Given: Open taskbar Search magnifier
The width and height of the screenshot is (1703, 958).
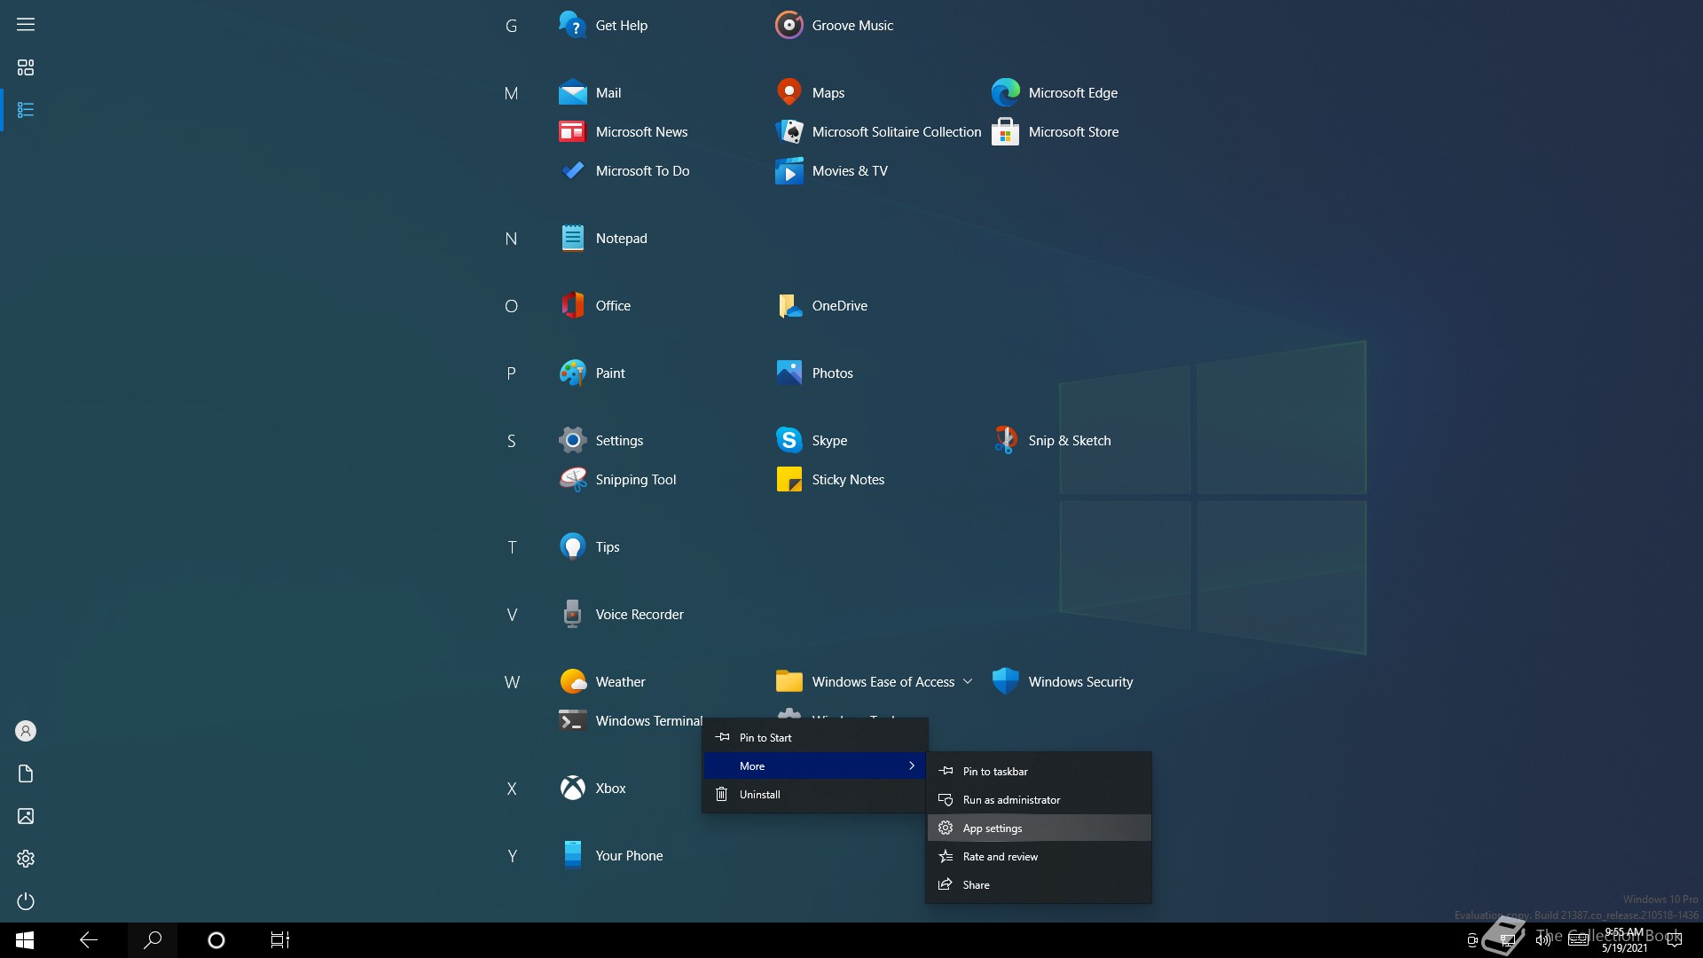Looking at the screenshot, I should click(x=153, y=940).
